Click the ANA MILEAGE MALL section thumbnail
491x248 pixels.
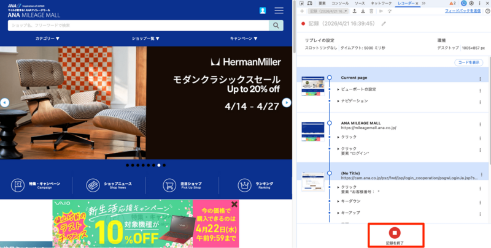coord(313,132)
